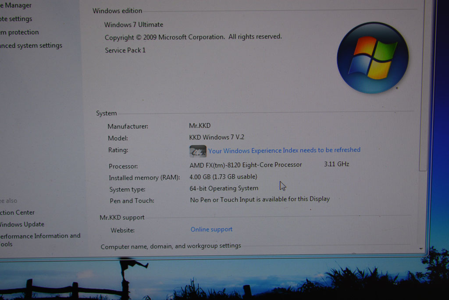Open the Windows Experience Index refresh link
This screenshot has height=300, width=449.
click(x=284, y=150)
